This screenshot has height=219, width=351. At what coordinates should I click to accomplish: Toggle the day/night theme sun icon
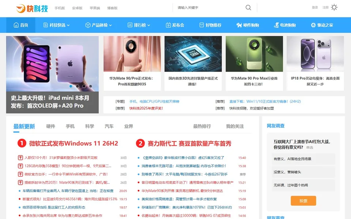point(334,7)
